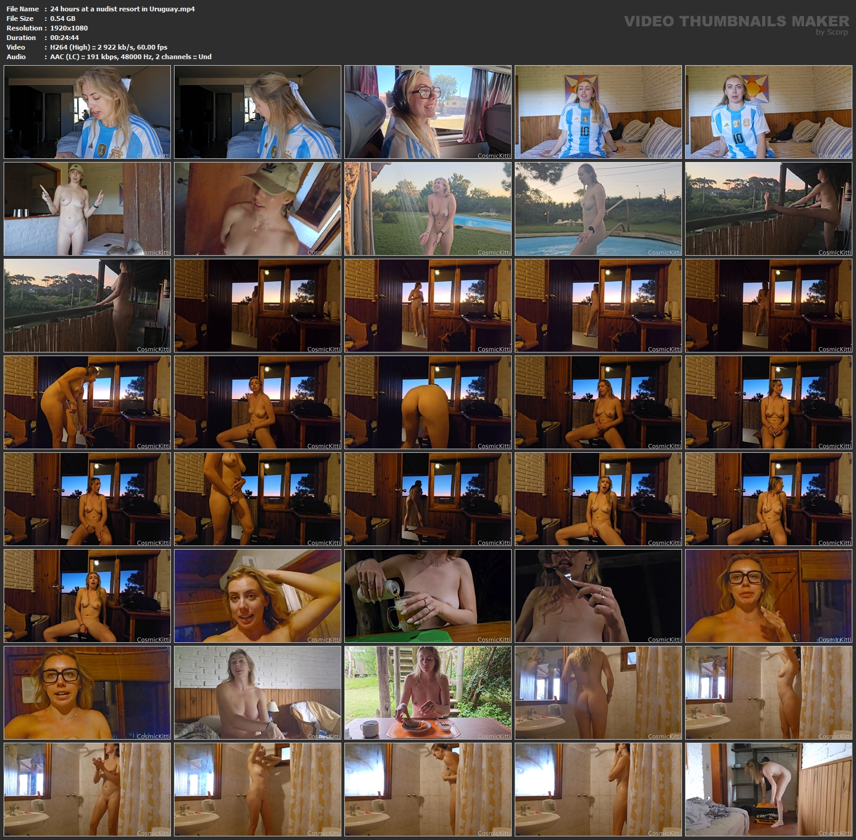The width and height of the screenshot is (856, 840).
Task: Click the 1920x1080 resolution value
Action: (69, 28)
